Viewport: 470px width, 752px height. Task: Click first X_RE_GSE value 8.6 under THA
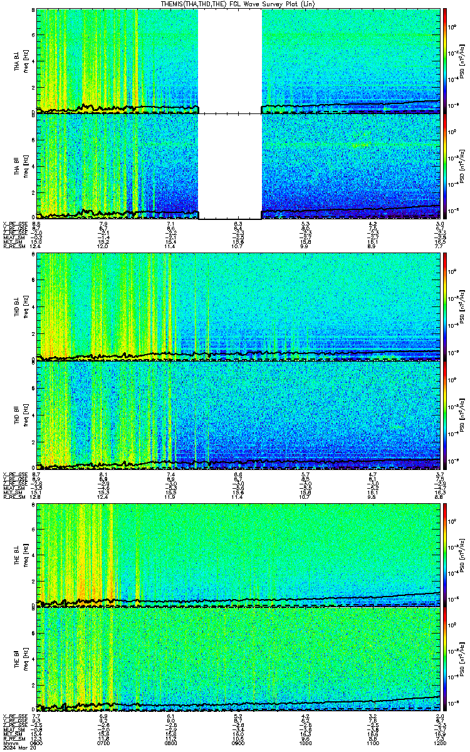tap(37, 224)
